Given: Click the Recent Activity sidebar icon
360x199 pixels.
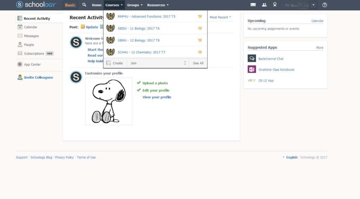Looking at the screenshot, I should [x=20, y=18].
